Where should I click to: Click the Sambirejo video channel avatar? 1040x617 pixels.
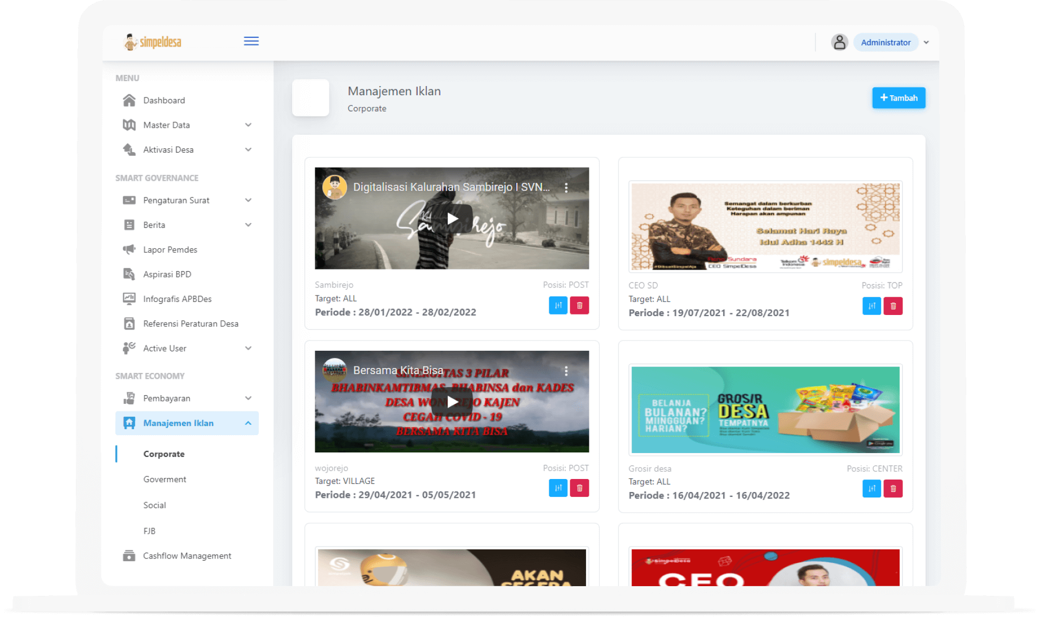coord(335,187)
